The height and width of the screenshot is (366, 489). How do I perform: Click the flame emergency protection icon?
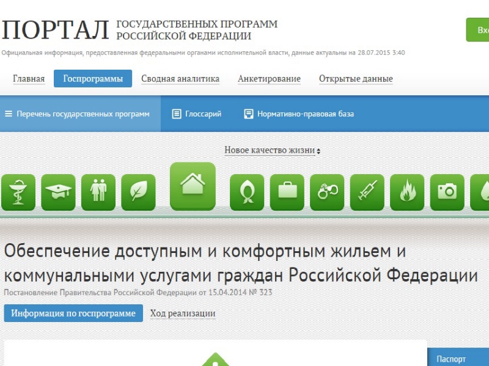click(x=407, y=192)
